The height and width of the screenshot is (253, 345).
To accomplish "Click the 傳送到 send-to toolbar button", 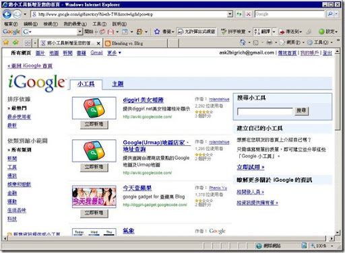I will point(290,32).
